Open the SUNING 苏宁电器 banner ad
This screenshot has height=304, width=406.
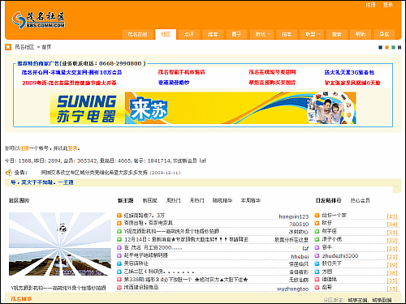203,108
